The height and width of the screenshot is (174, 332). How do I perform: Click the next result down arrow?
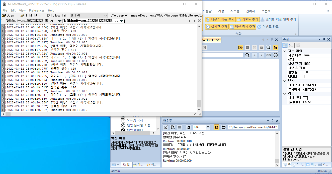(262, 55)
